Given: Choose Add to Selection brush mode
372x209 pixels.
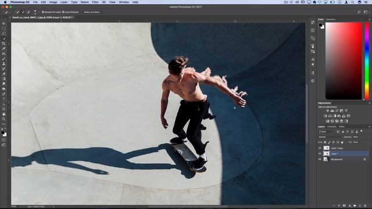Looking at the screenshot, I should [x=23, y=12].
